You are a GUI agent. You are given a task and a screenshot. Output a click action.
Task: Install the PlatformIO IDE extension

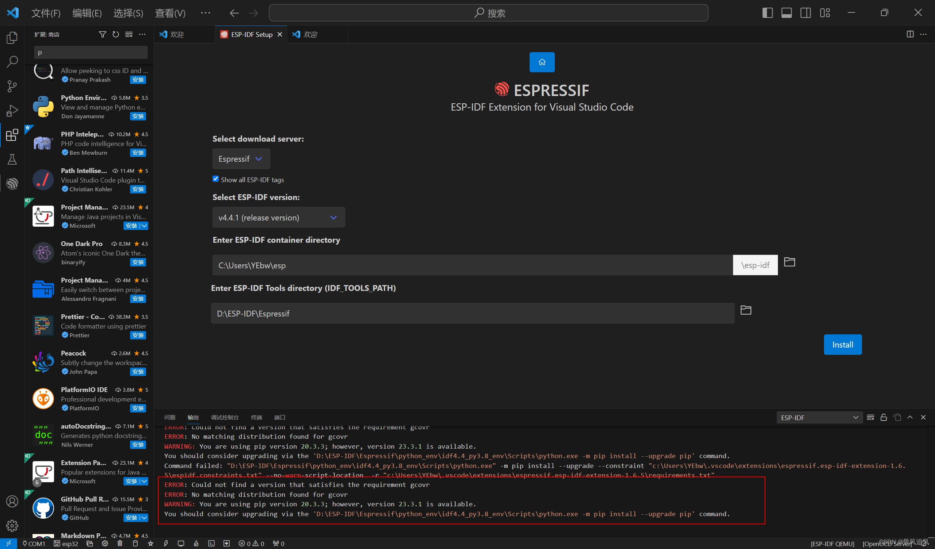pyautogui.click(x=138, y=408)
